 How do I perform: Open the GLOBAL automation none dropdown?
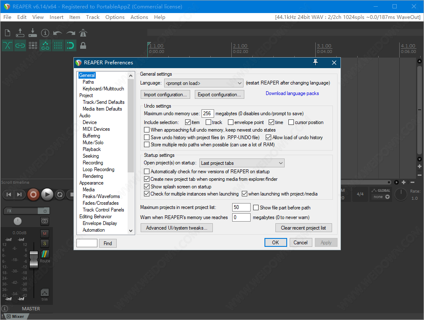pyautogui.click(x=382, y=197)
